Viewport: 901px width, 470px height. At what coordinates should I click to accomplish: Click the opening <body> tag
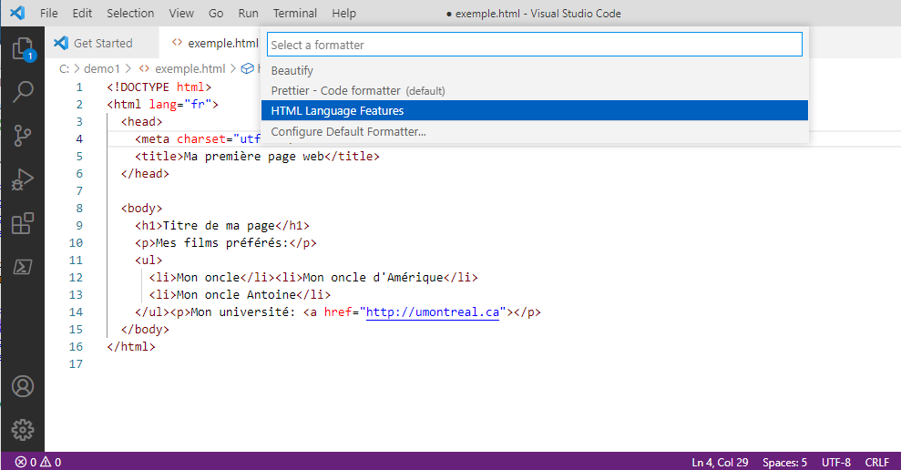[141, 208]
